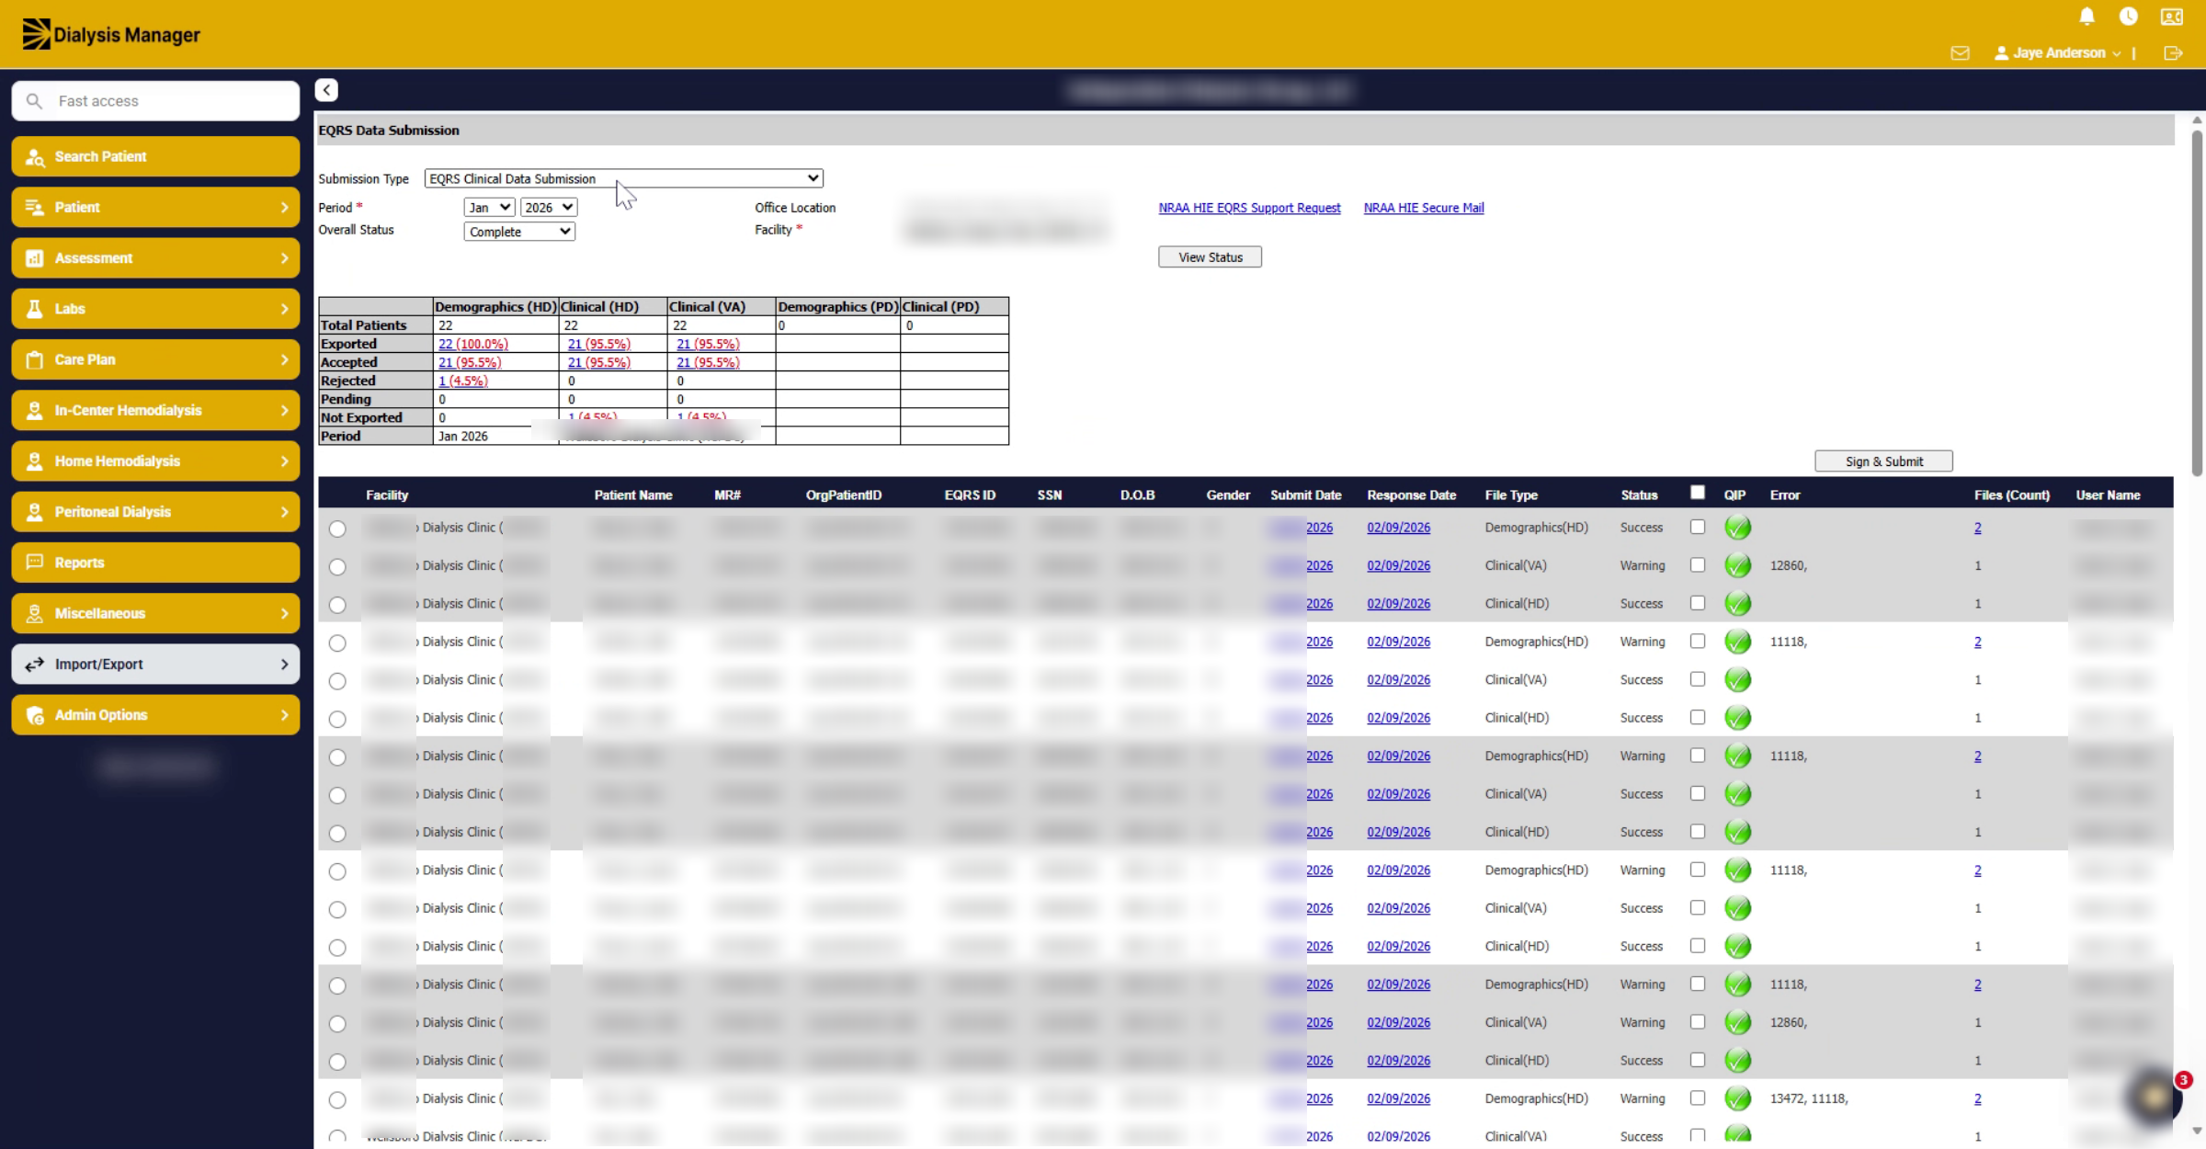
Task: Click the Fast access search field
Action: pyautogui.click(x=155, y=101)
